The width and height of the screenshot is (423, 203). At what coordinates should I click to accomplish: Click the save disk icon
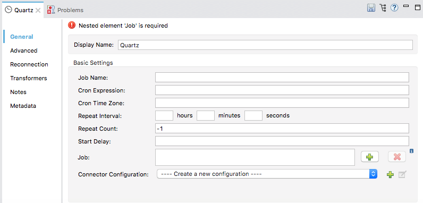[x=371, y=8]
